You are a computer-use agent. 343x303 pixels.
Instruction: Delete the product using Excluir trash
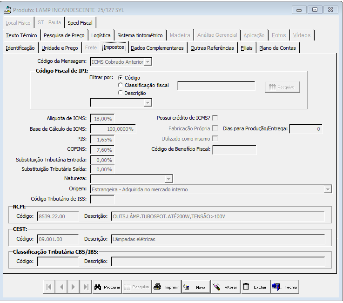pos(256,287)
